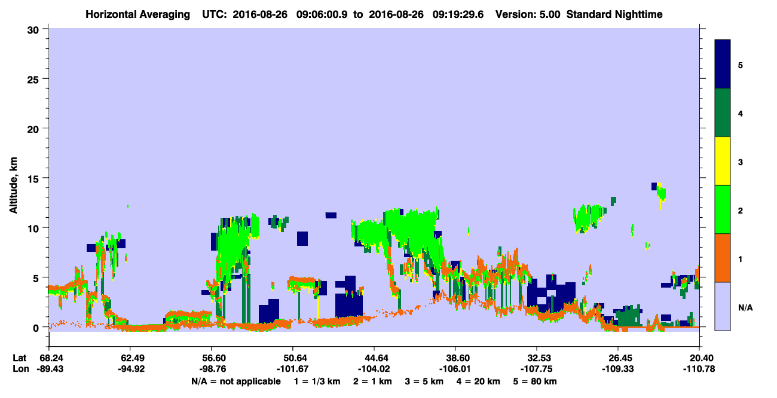Image resolution: width=777 pixels, height=398 pixels.
Task: Click the dark blue colorbar segment labeled 5
Action: [x=723, y=64]
